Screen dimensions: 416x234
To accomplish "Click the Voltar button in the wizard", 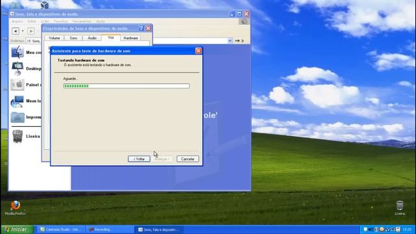I will pos(139,159).
